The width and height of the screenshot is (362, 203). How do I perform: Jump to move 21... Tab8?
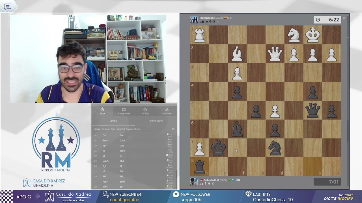(x=122, y=151)
